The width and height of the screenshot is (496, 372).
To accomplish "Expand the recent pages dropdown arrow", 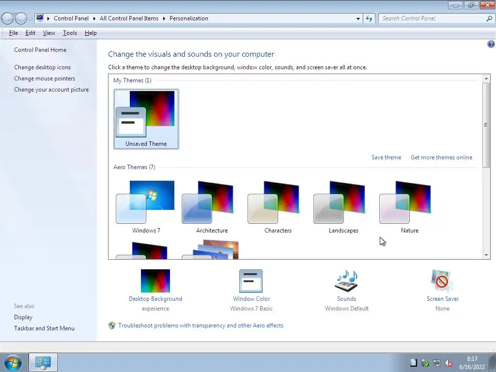I will (x=31, y=19).
